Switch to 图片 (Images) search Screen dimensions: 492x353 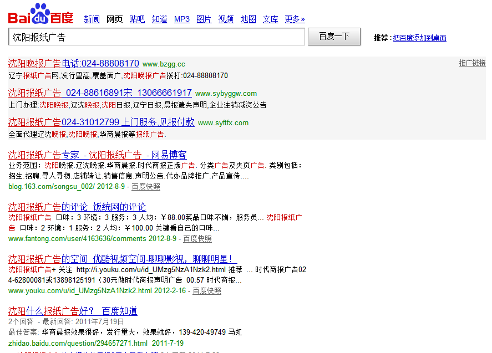[204, 19]
